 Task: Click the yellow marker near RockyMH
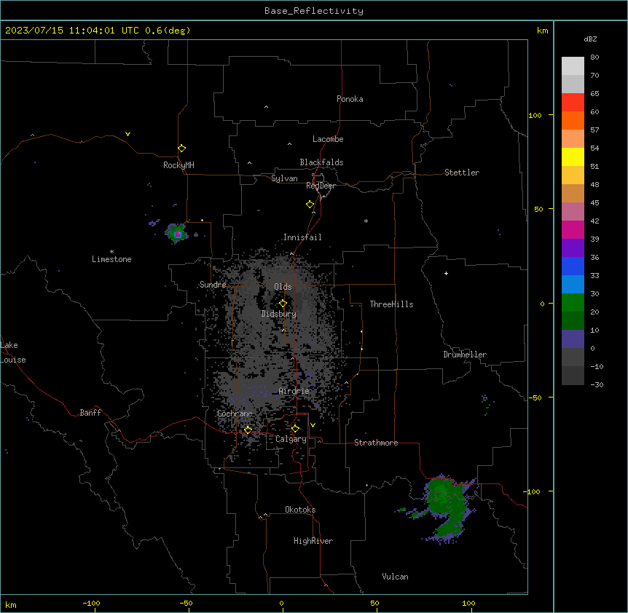181,149
